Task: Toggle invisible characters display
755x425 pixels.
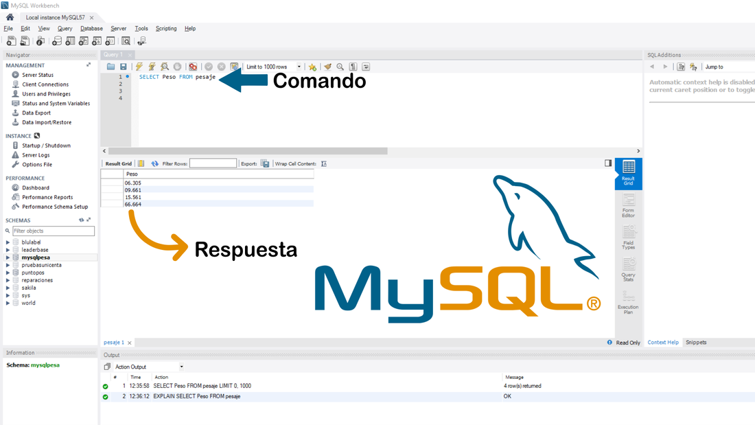Action: tap(353, 67)
